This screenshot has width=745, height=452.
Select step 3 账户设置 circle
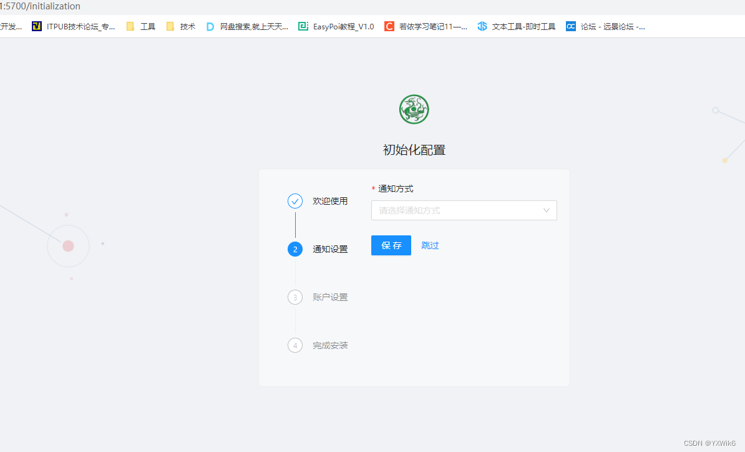coord(295,297)
